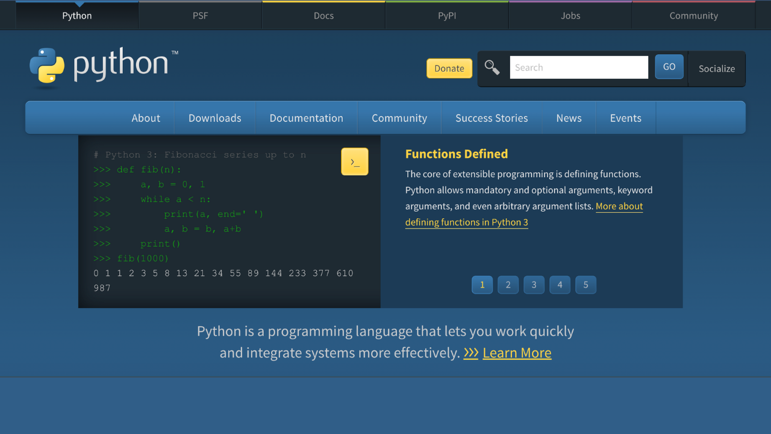This screenshot has height=434, width=771.
Task: Expand the Documentation navigation menu
Action: click(x=306, y=118)
